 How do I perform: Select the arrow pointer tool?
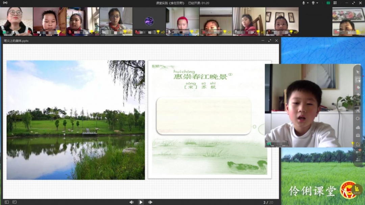pos(358,72)
